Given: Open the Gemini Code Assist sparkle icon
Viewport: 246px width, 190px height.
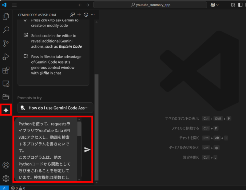Looking at the screenshot, I should [6, 110].
